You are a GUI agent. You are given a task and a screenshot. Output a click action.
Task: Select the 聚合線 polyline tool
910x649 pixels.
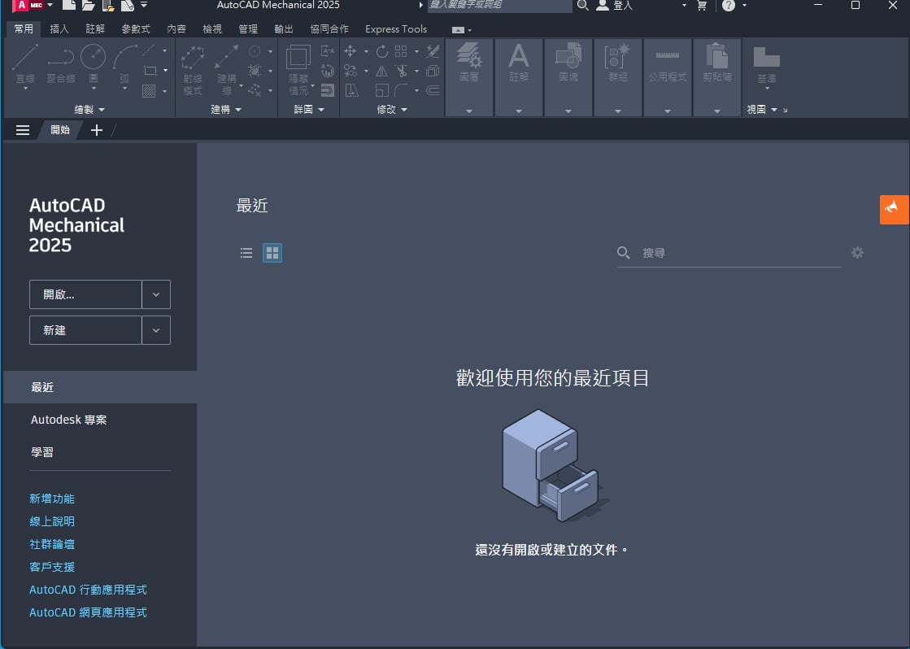(x=61, y=66)
